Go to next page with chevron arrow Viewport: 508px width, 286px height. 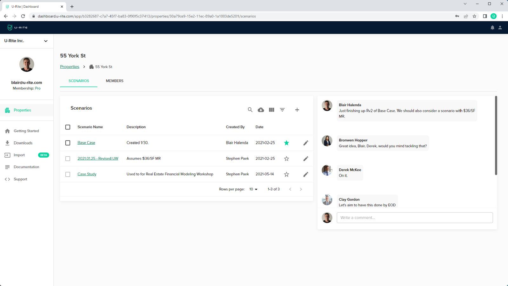coord(301,189)
